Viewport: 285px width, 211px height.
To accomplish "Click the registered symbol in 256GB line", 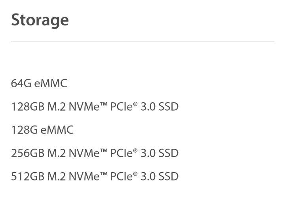I will point(135,151).
